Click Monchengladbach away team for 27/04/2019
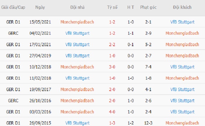 182,56
